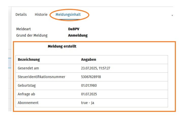Select the Grund der Meldung label
Viewport: 184px width, 120px height.
32,35
